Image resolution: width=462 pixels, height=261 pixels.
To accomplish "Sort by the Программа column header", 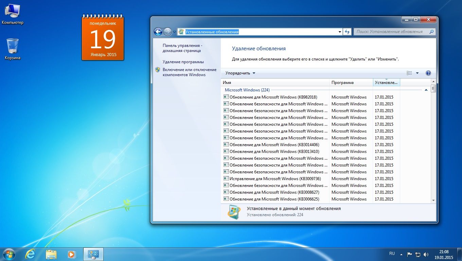I will pyautogui.click(x=351, y=83).
